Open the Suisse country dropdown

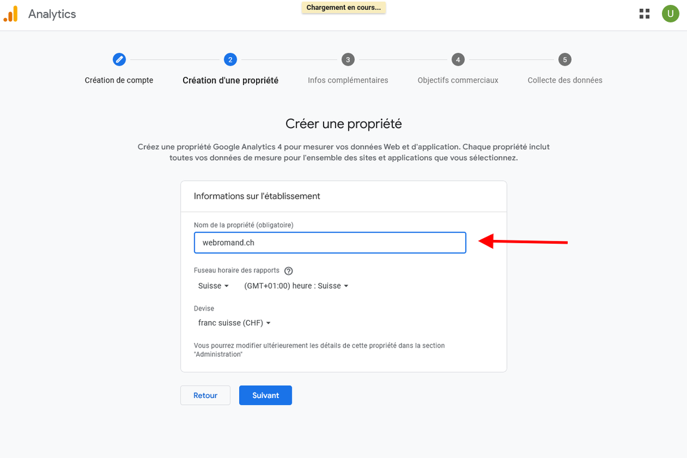click(214, 286)
